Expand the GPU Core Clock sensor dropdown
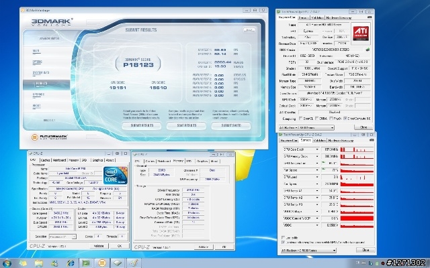Screen dimensions: 430x268 point(317,149)
